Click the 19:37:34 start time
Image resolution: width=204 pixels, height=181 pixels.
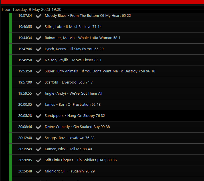click(25, 16)
